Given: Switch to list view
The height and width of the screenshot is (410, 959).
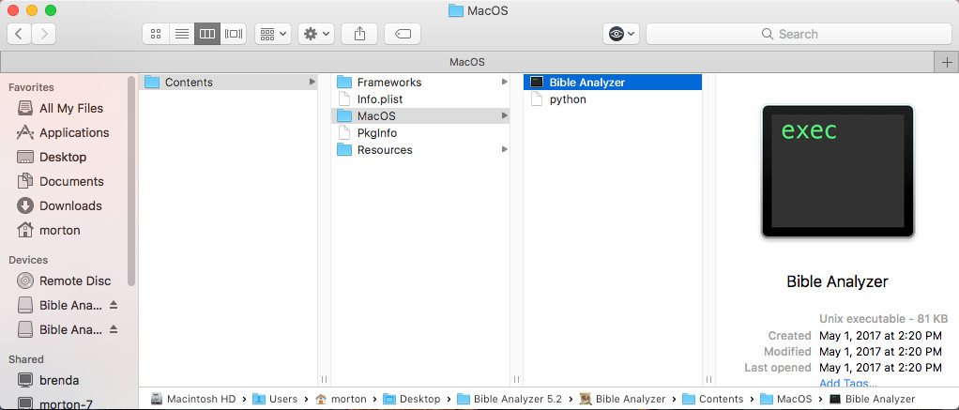Looking at the screenshot, I should click(x=182, y=34).
